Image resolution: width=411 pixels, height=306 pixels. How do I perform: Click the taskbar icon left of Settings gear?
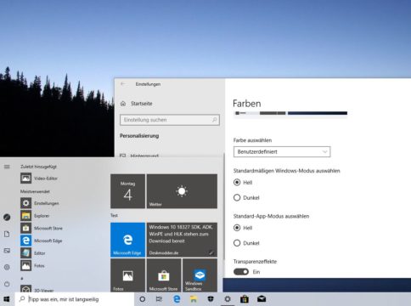[211, 299]
